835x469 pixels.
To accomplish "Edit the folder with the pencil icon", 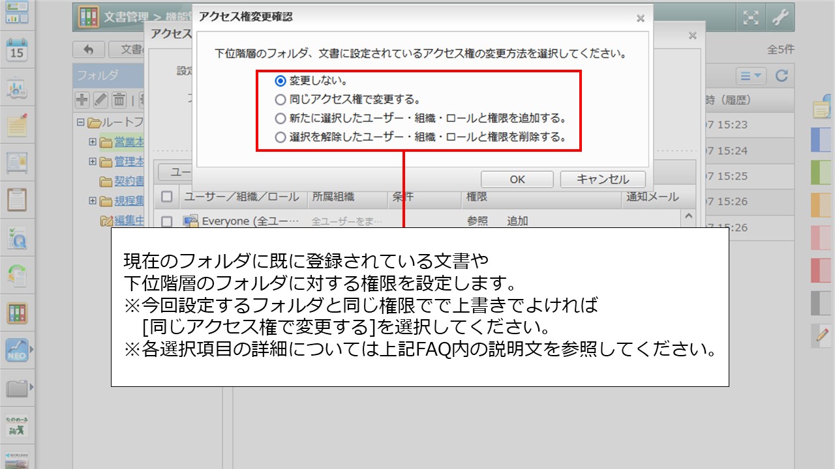I will click(x=100, y=100).
